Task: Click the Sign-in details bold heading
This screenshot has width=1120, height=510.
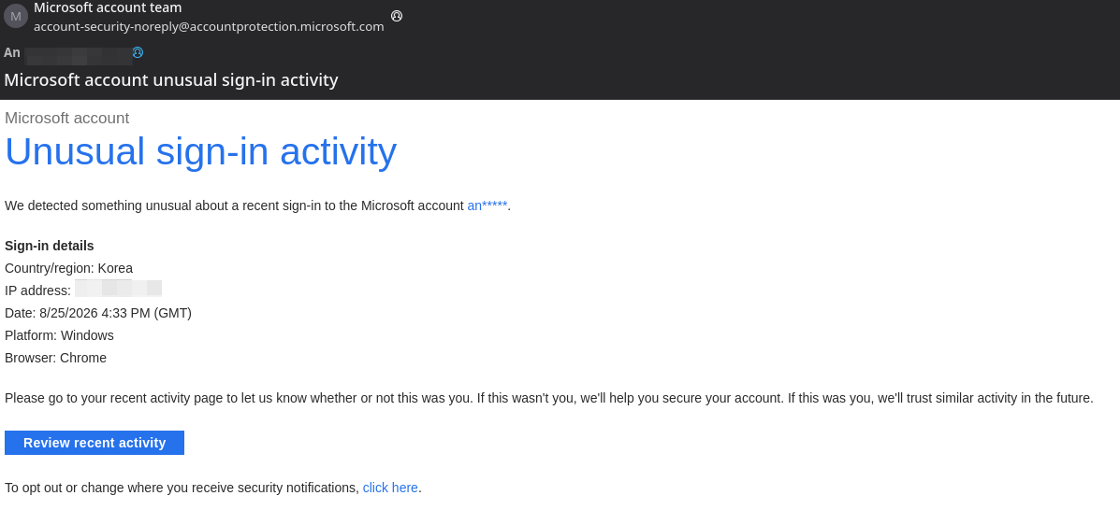Action: click(x=50, y=246)
